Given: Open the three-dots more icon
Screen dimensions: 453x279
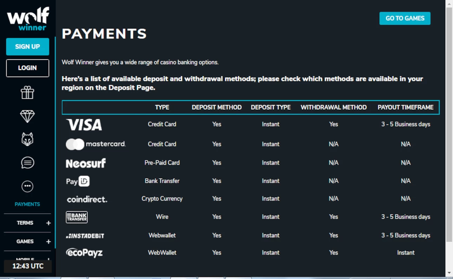Looking at the screenshot, I should pos(27,186).
